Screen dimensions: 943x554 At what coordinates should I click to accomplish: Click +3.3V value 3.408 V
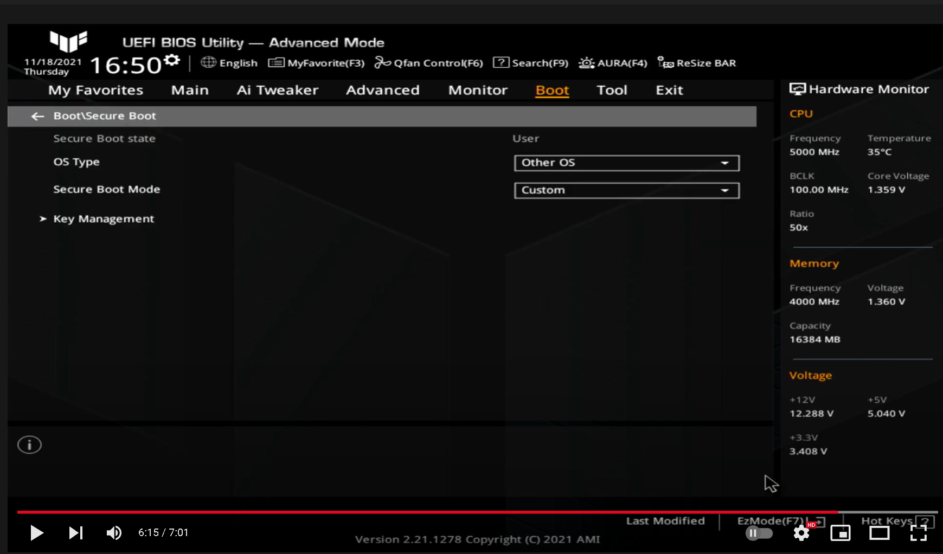tap(808, 452)
